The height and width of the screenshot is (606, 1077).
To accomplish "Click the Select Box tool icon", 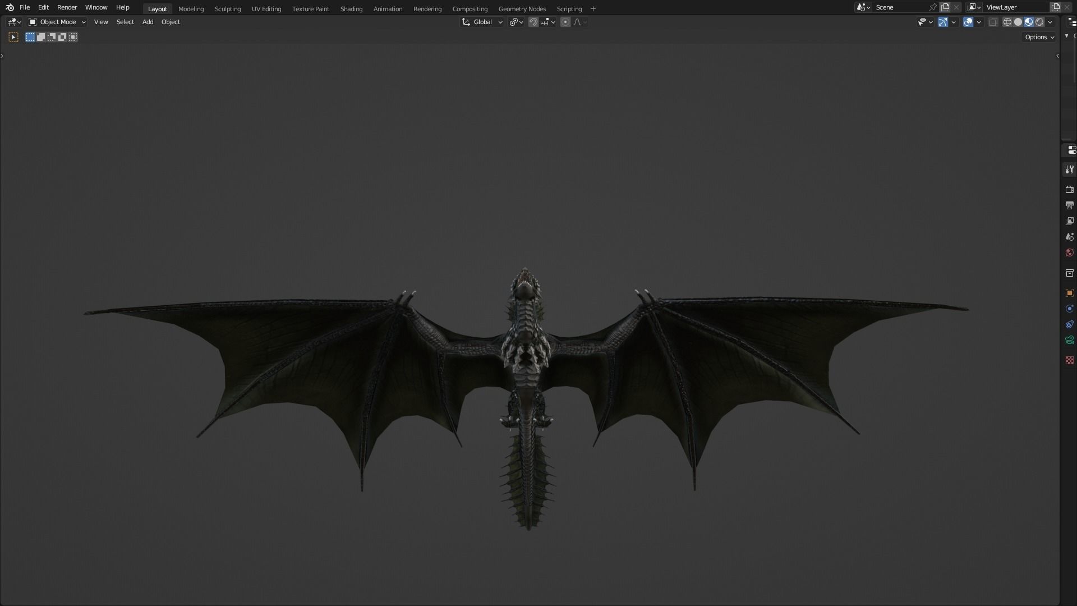I will tap(13, 37).
